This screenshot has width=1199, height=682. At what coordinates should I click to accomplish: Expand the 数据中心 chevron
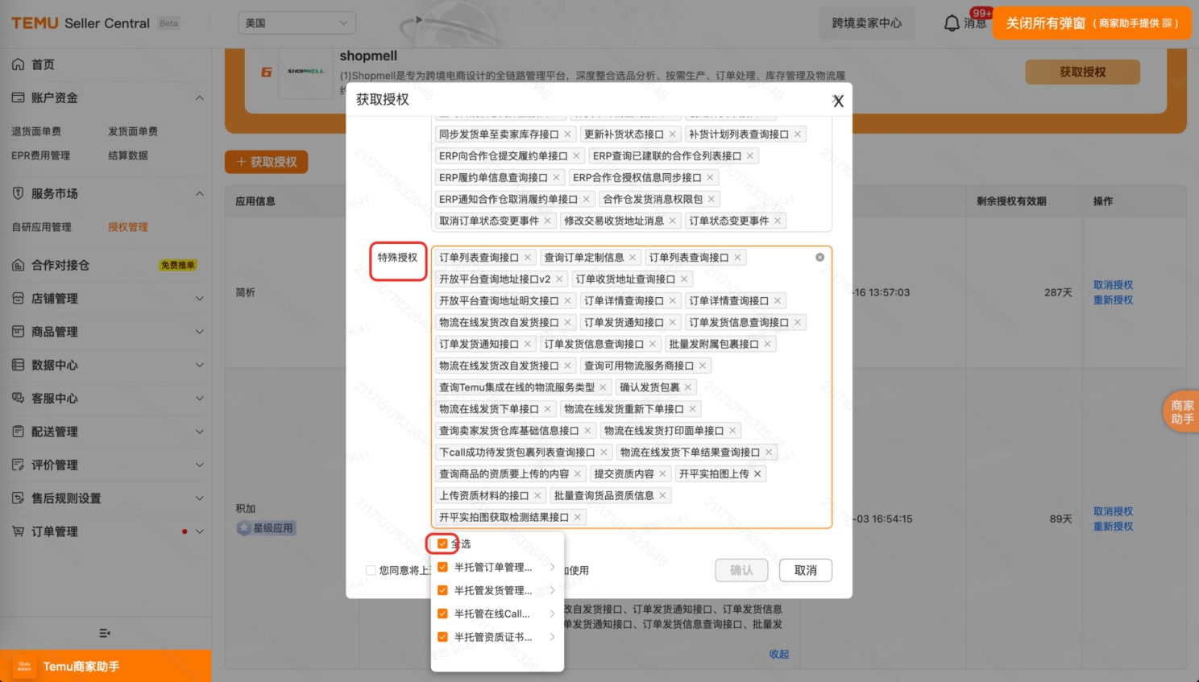199,365
